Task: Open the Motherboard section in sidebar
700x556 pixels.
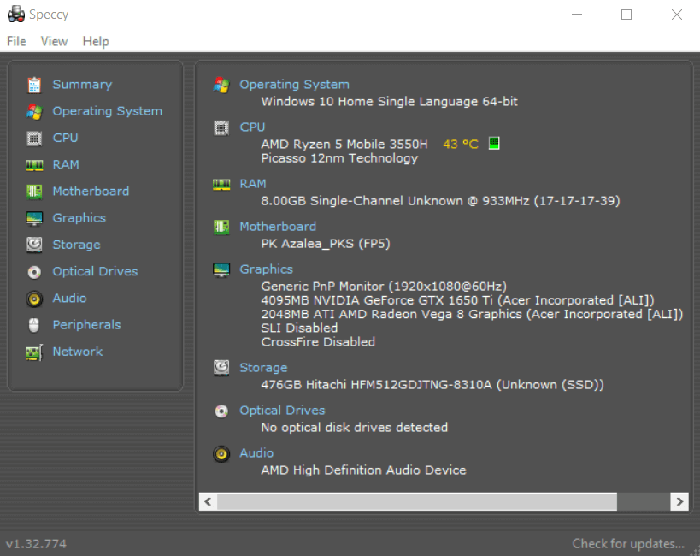Action: tap(91, 192)
